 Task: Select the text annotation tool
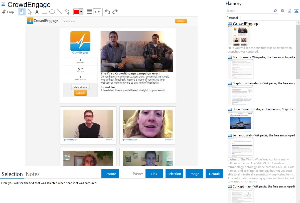click(x=37, y=12)
